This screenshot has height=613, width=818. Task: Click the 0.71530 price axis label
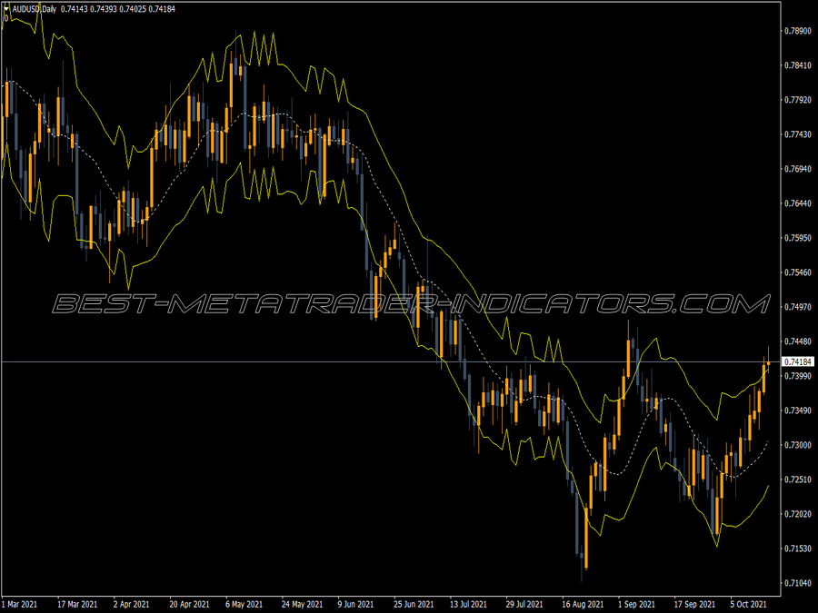tap(798, 549)
